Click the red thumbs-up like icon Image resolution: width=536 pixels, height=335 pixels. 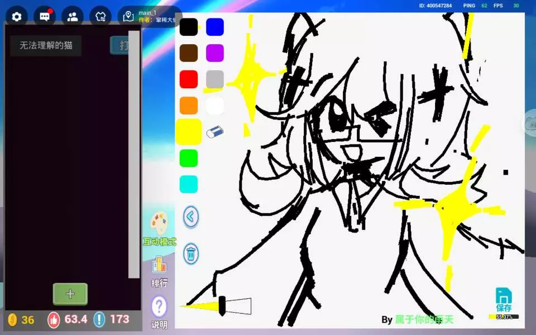[54, 319]
